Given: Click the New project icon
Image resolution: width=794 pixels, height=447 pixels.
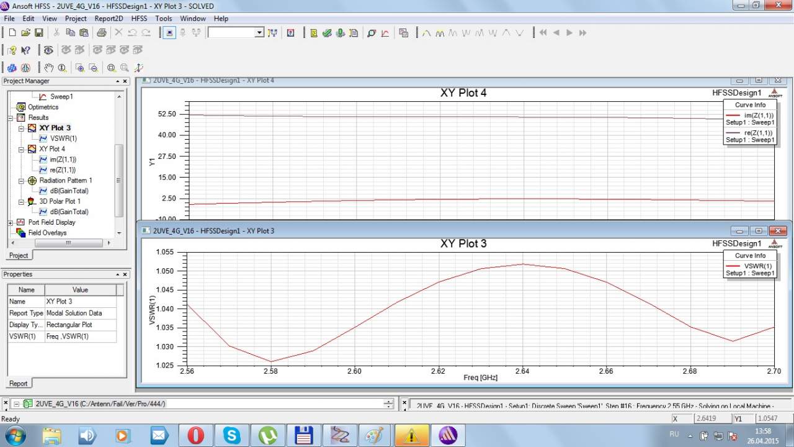Looking at the screenshot, I should 12,33.
